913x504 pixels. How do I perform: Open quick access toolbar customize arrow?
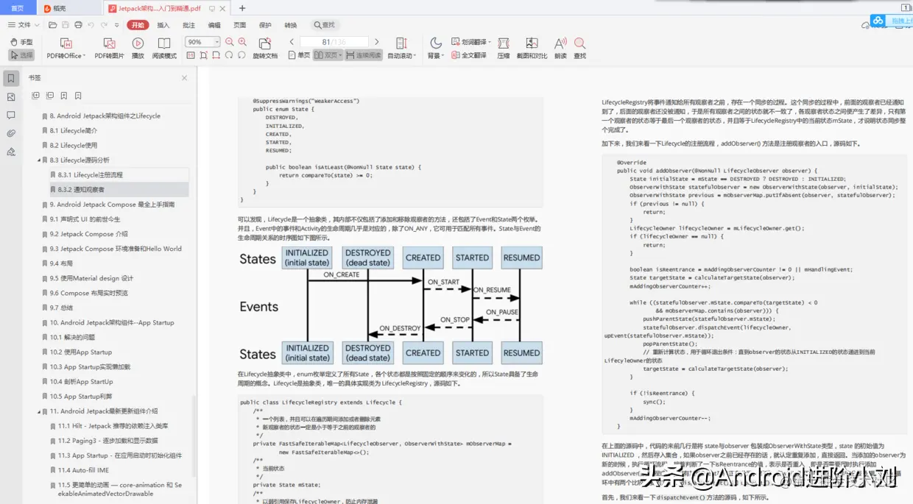point(118,24)
